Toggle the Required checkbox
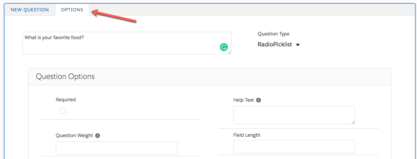Image resolution: width=417 pixels, height=159 pixels. (62, 111)
